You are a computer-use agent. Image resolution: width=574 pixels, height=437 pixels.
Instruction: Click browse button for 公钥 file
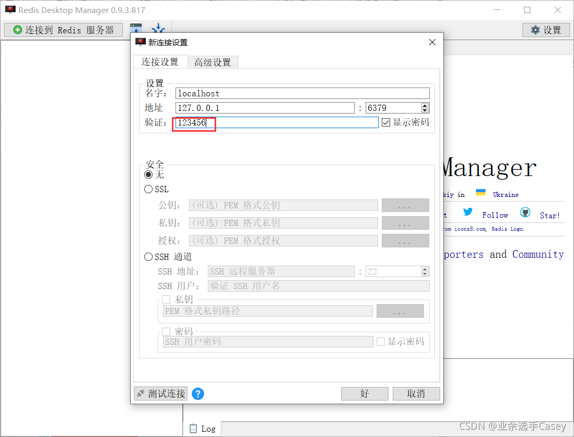coord(405,205)
